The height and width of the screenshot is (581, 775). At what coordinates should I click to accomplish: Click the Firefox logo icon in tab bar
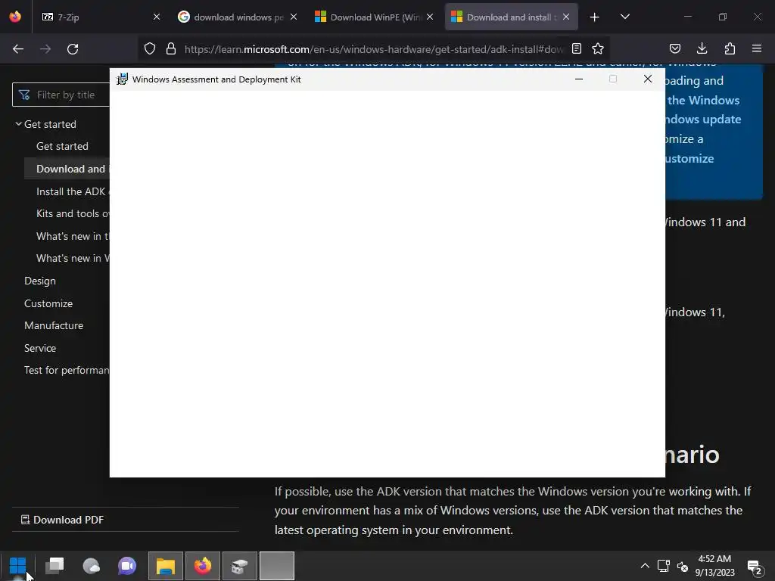(15, 17)
